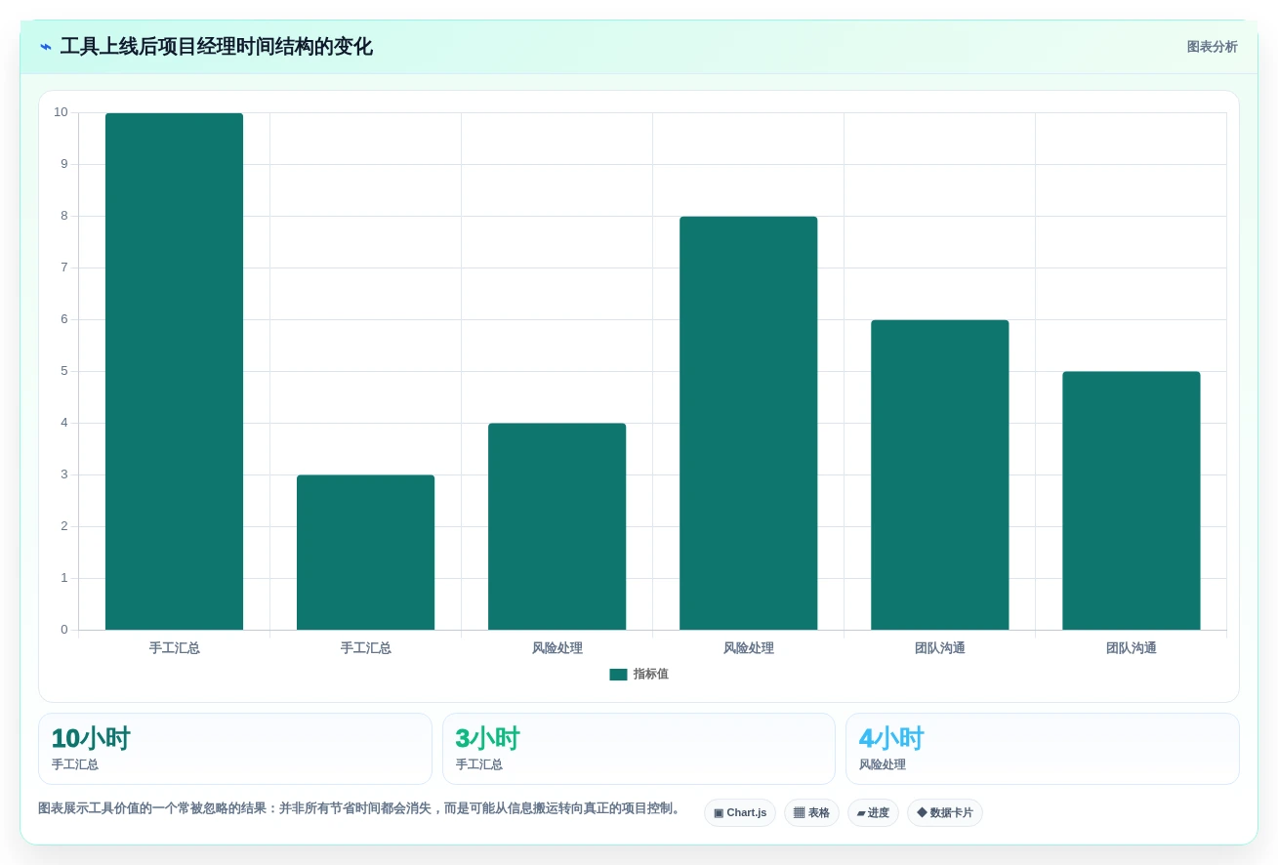The image size is (1278, 865).
Task: Open the 10小时 stat card
Action: tap(235, 749)
